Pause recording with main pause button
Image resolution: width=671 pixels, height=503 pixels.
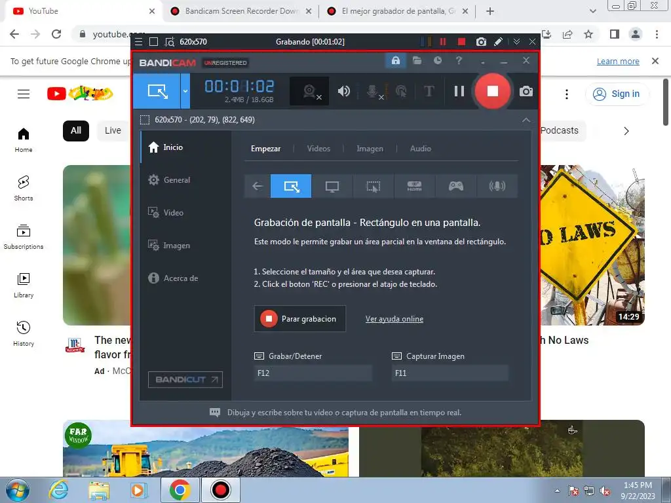[x=459, y=91]
